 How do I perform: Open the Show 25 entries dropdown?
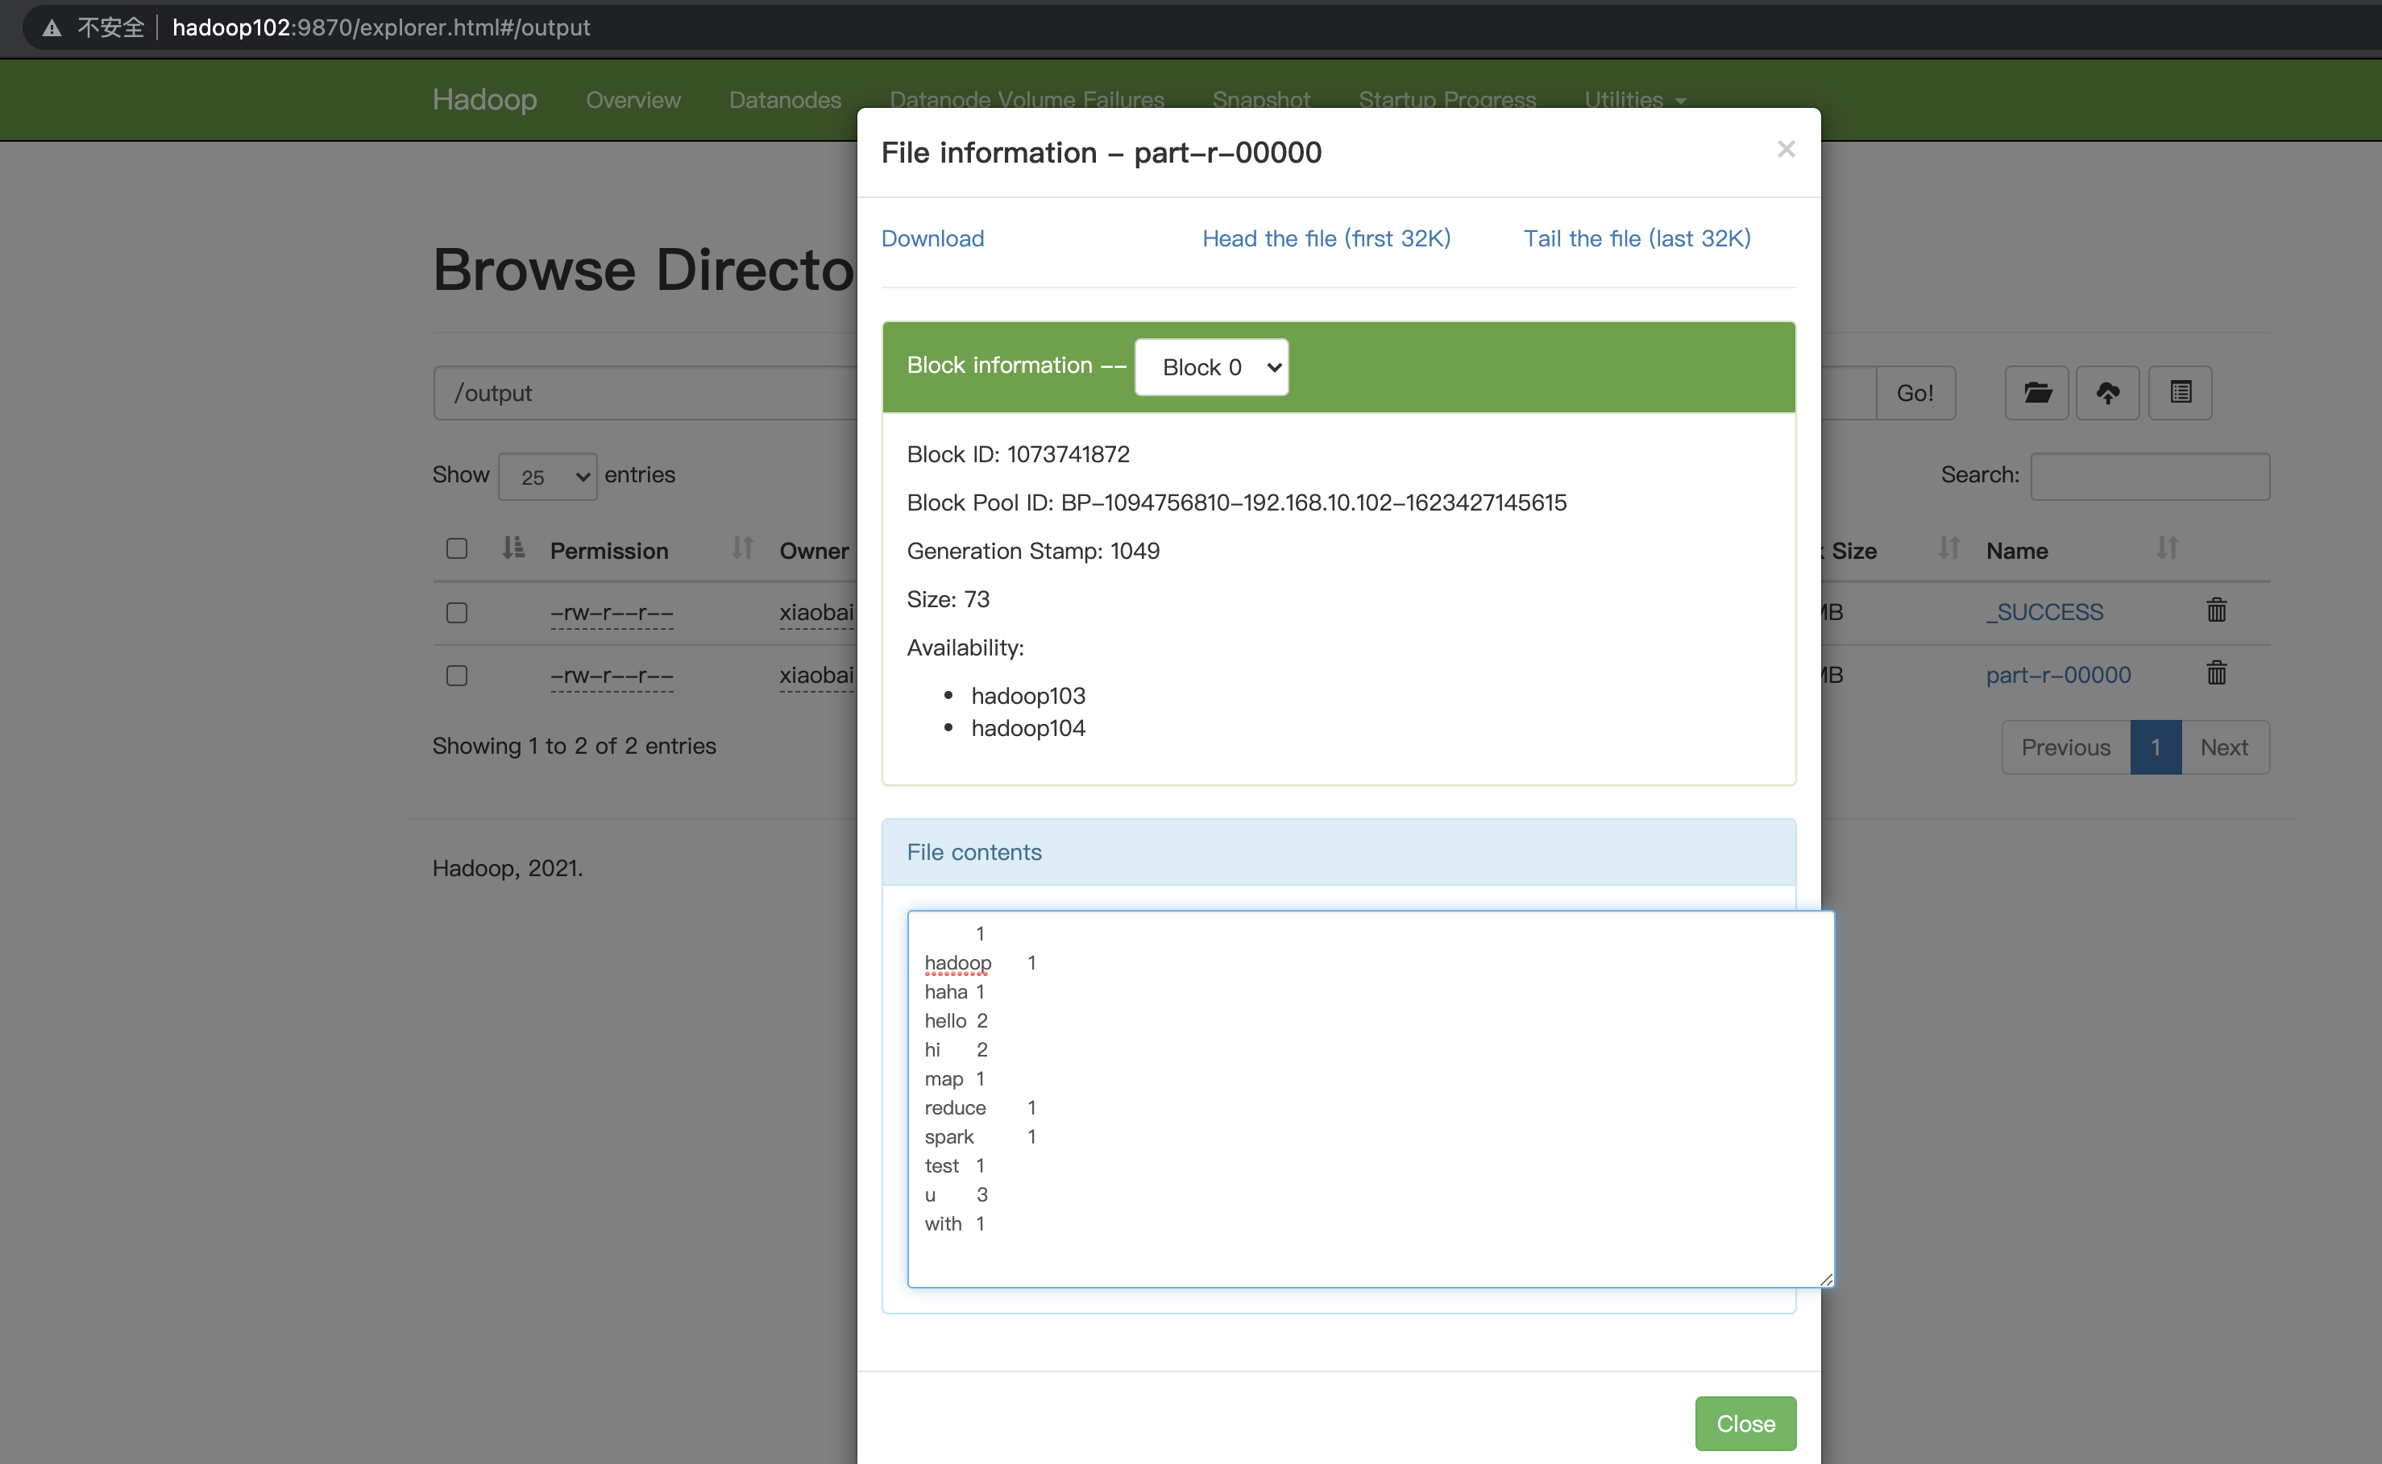[x=547, y=478]
